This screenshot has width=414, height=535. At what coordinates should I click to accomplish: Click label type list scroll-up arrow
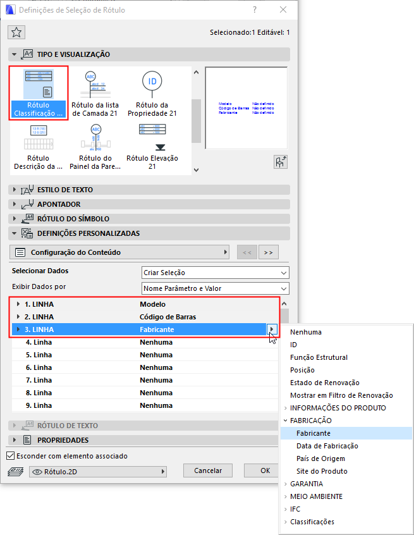(196, 72)
